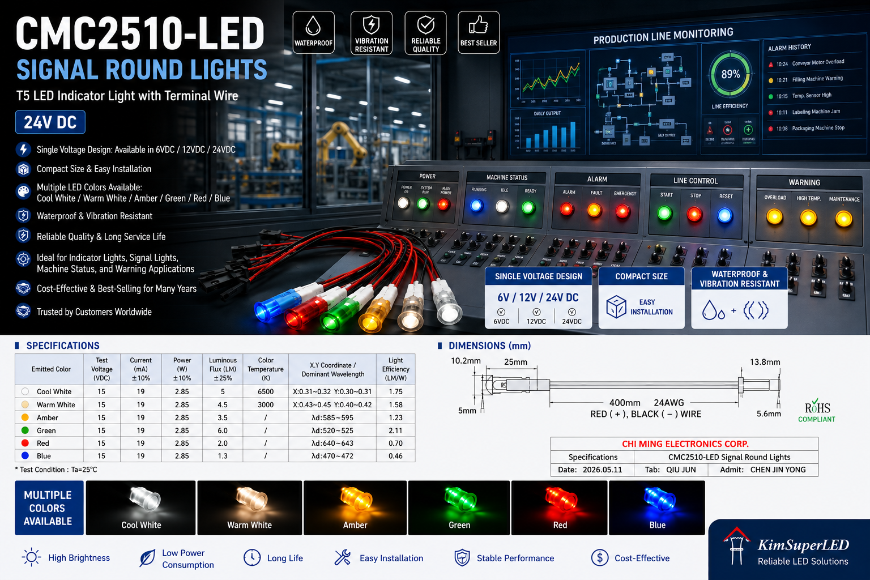Screen dimensions: 870x580
Task: Click the dollar Cost-Effective icon
Action: [x=600, y=557]
